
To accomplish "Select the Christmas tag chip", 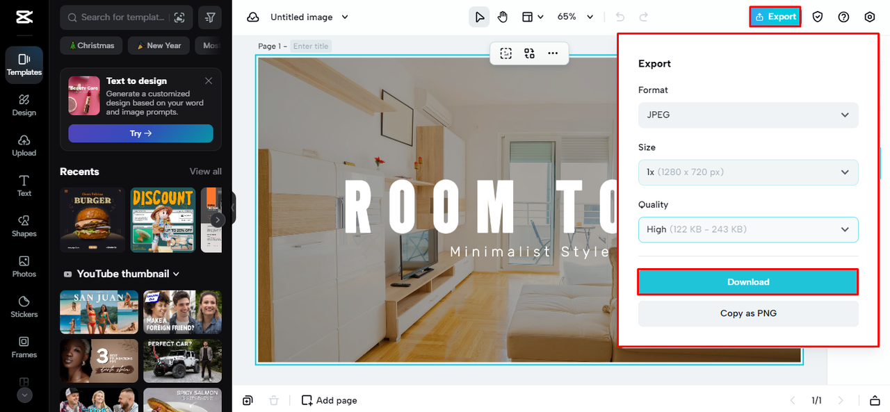I will click(92, 46).
